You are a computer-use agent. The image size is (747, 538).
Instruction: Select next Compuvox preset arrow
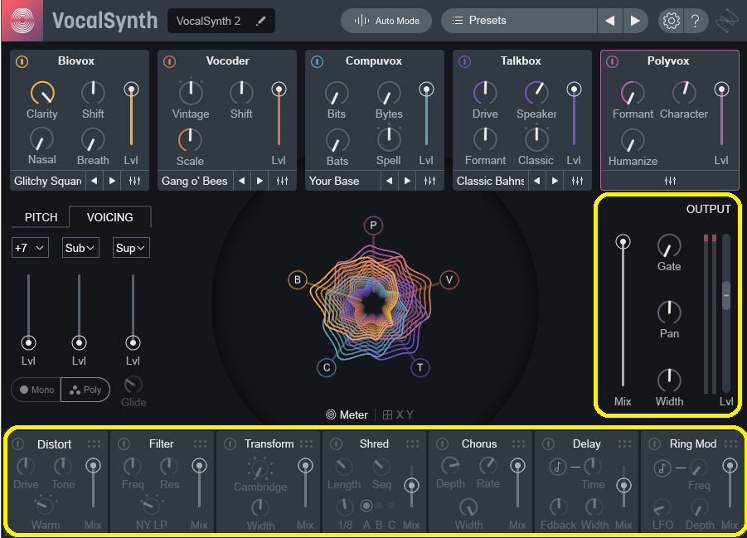click(x=408, y=181)
